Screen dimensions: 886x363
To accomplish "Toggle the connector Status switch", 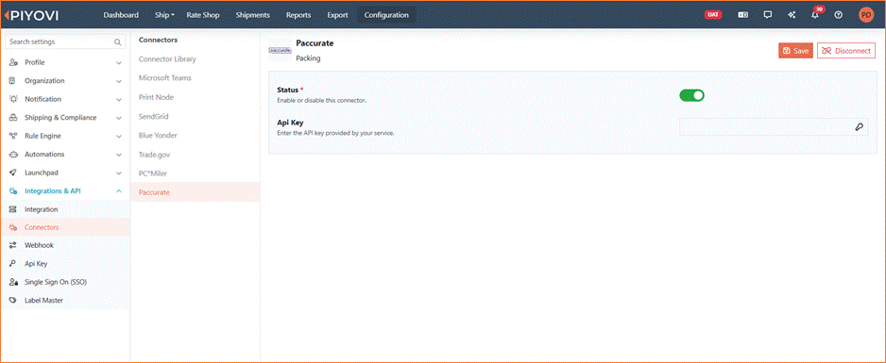I will [691, 95].
